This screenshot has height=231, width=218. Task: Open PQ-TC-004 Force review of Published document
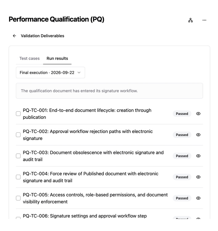click(x=91, y=177)
